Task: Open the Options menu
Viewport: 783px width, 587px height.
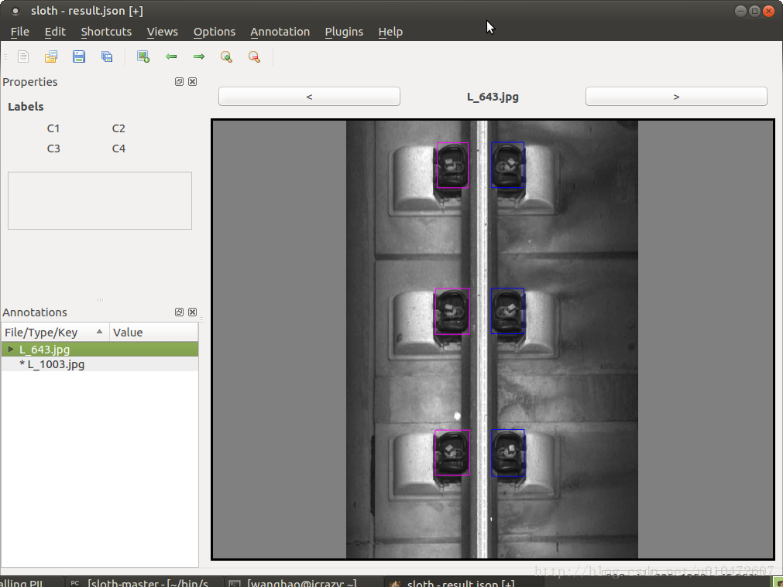Action: (x=215, y=32)
